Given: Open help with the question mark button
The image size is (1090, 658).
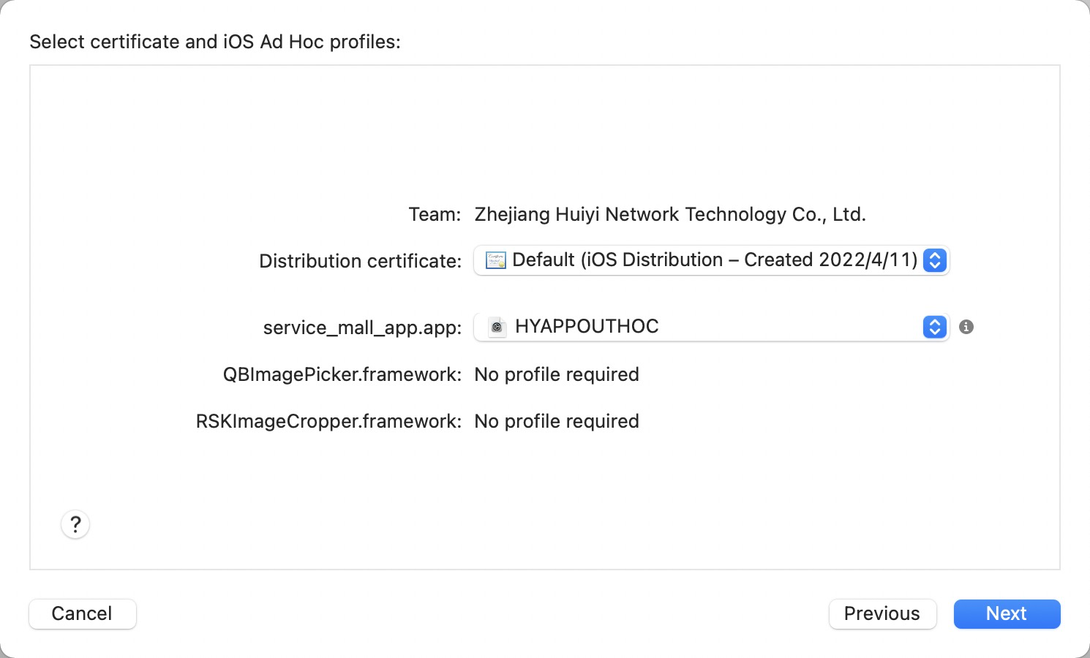Looking at the screenshot, I should [x=75, y=524].
